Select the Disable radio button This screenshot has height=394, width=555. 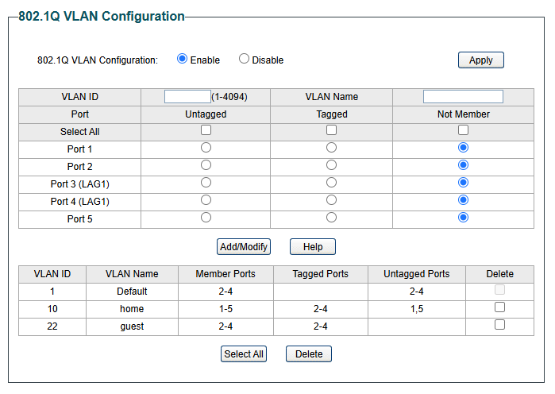tap(244, 59)
